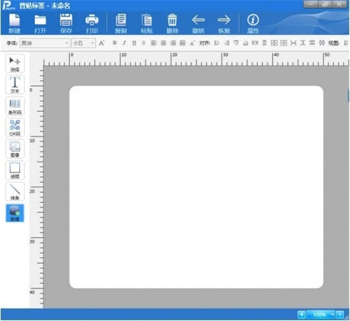Click the selection (选择) arrow tool
Viewport: 350px width, 321px height.
click(x=15, y=64)
